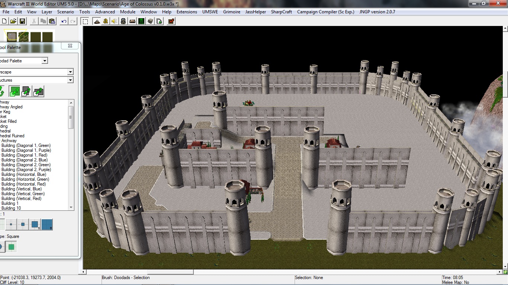Open the Terrain Editor module icon
The height and width of the screenshot is (285, 508).
click(97, 21)
